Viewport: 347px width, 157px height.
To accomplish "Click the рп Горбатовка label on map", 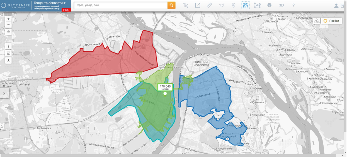I will point(42,128).
